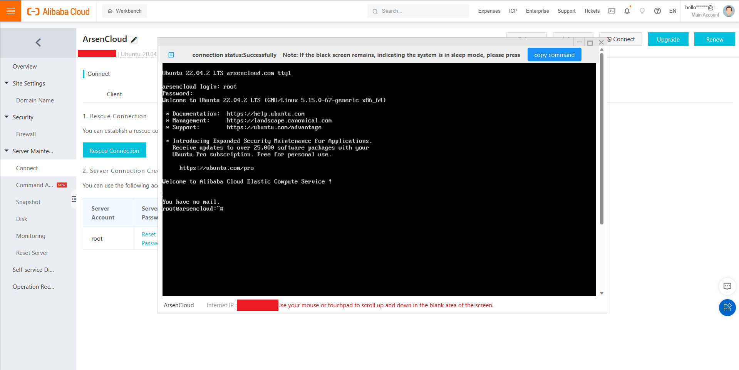Open Command Assistant in sidebar
Image resolution: width=739 pixels, height=370 pixels.
point(35,185)
